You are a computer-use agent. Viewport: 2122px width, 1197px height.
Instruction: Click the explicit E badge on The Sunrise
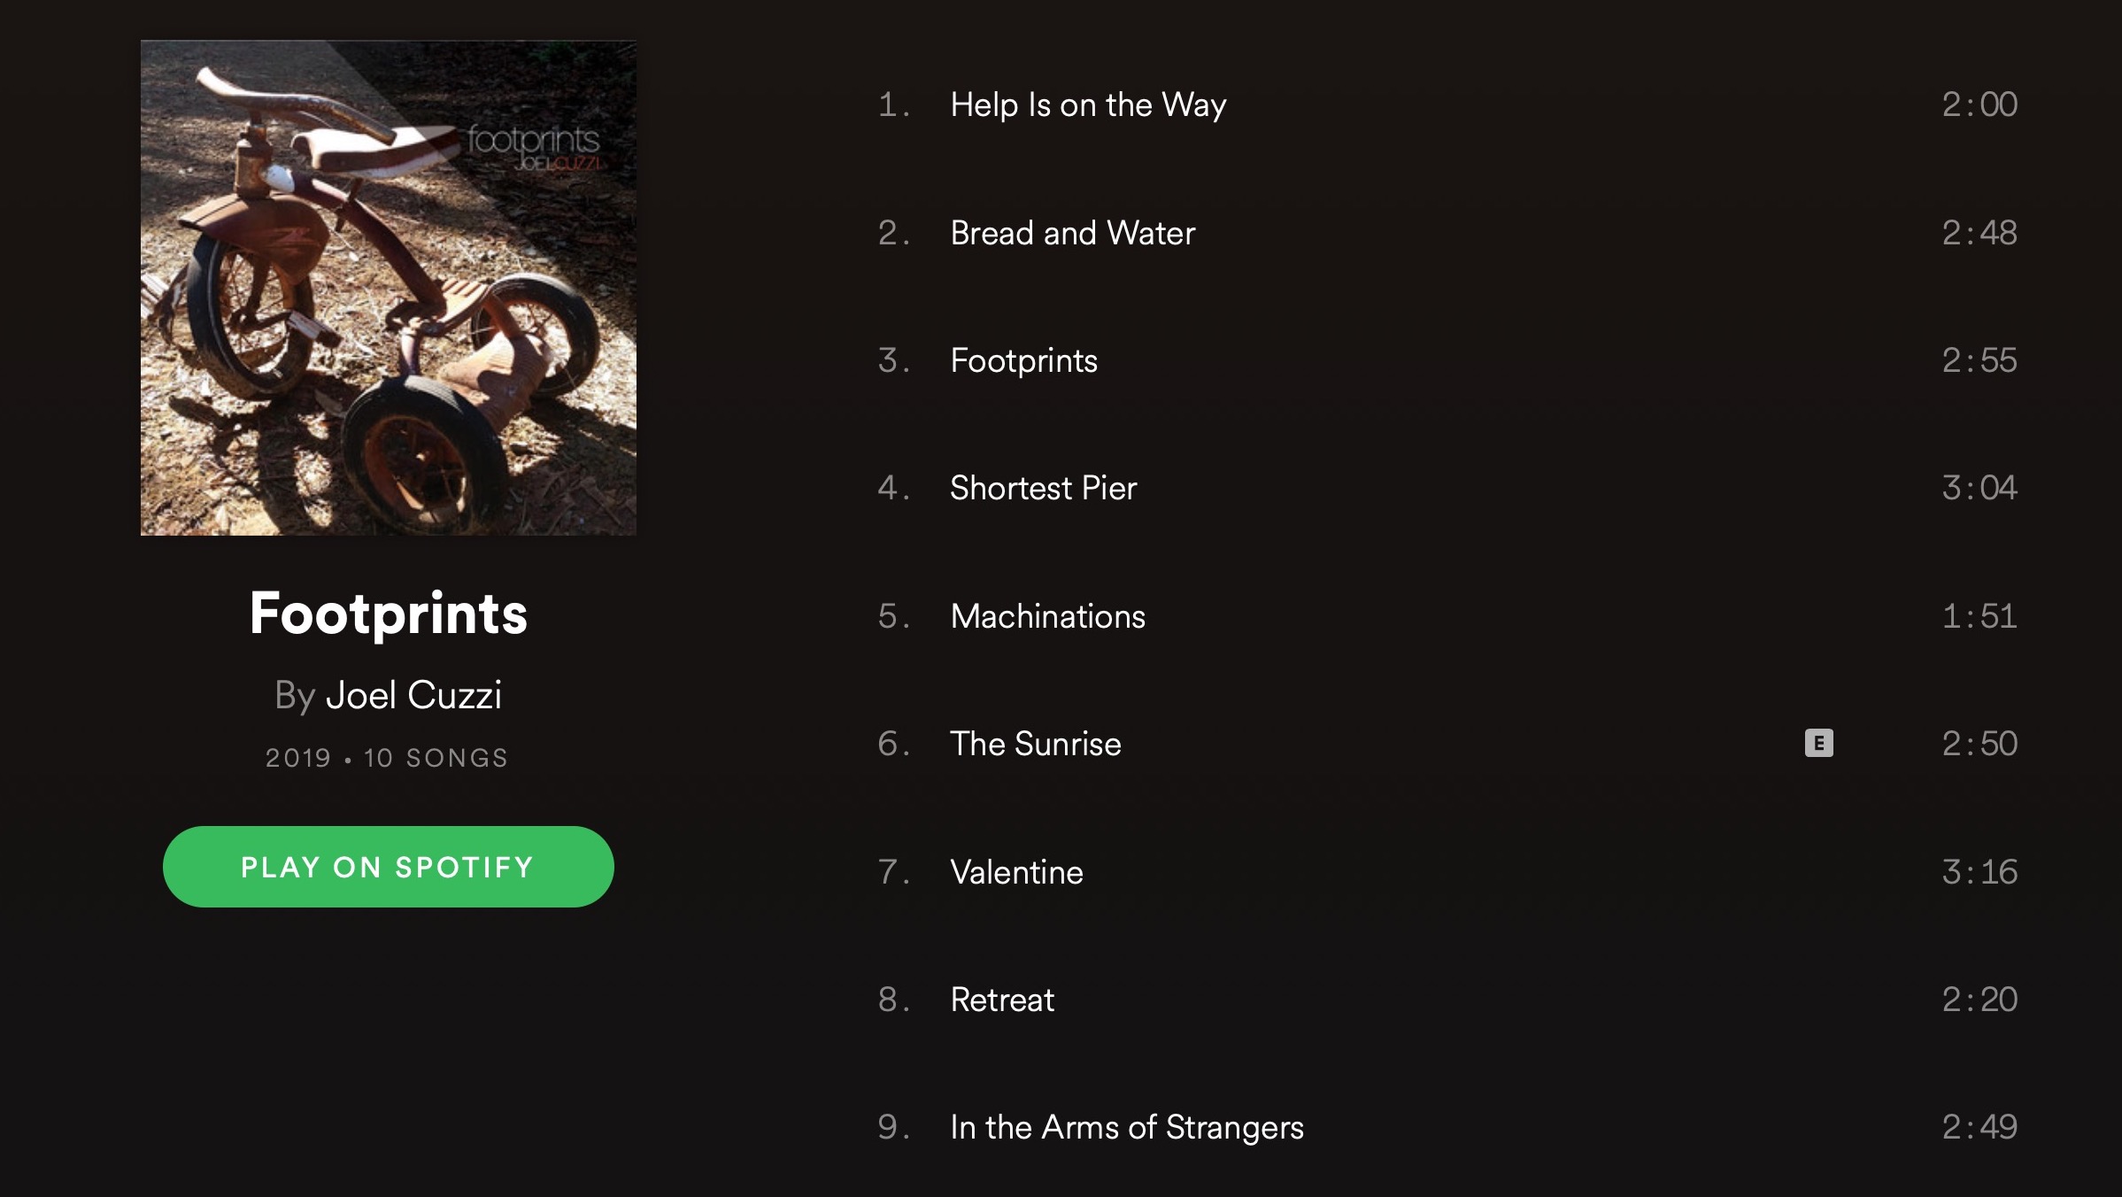pyautogui.click(x=1818, y=743)
